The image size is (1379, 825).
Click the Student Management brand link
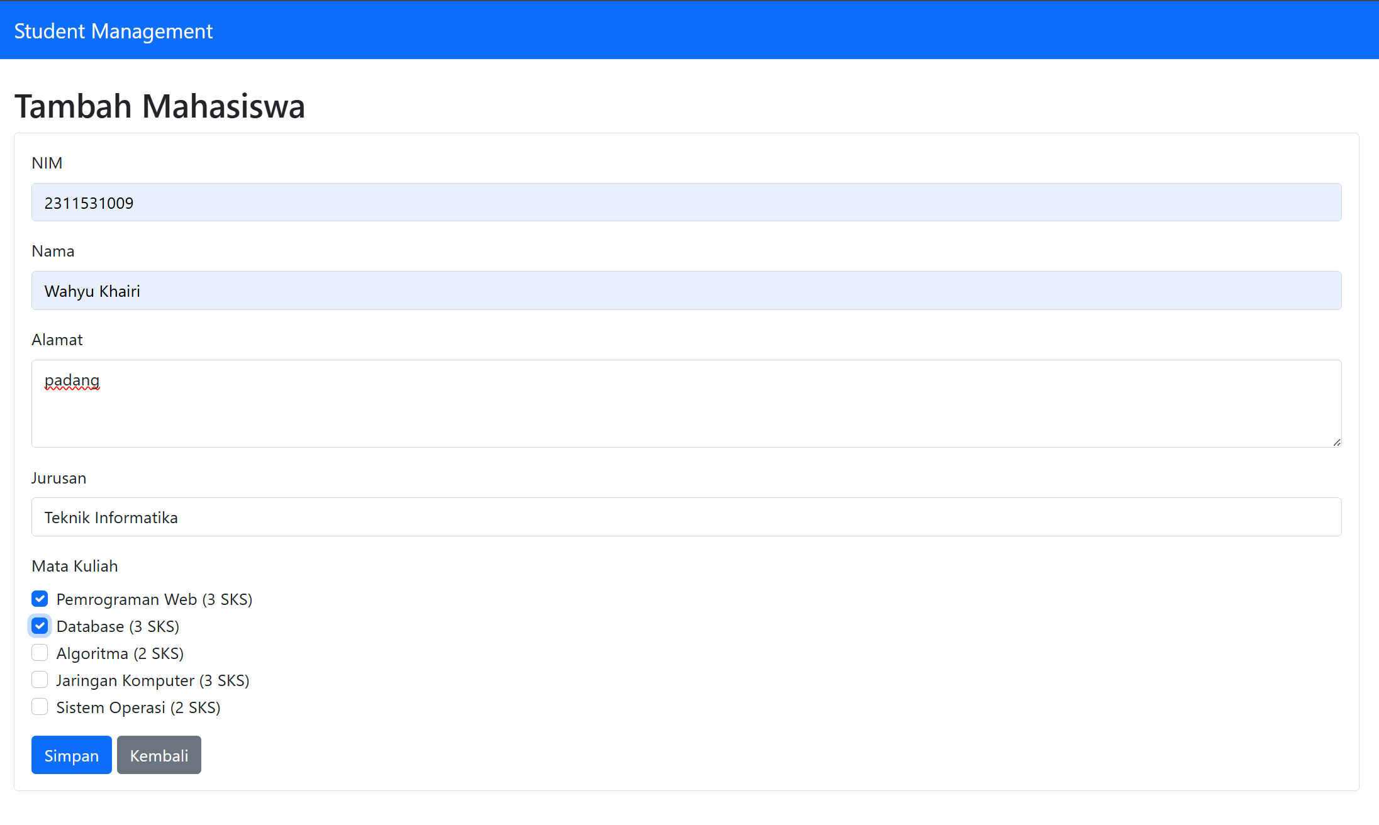(x=113, y=31)
